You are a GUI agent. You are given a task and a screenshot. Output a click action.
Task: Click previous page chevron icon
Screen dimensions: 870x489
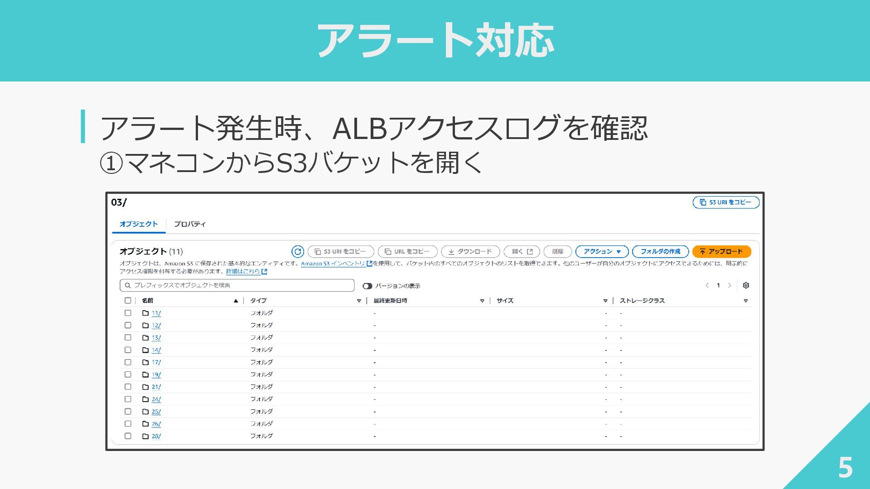[x=707, y=285]
